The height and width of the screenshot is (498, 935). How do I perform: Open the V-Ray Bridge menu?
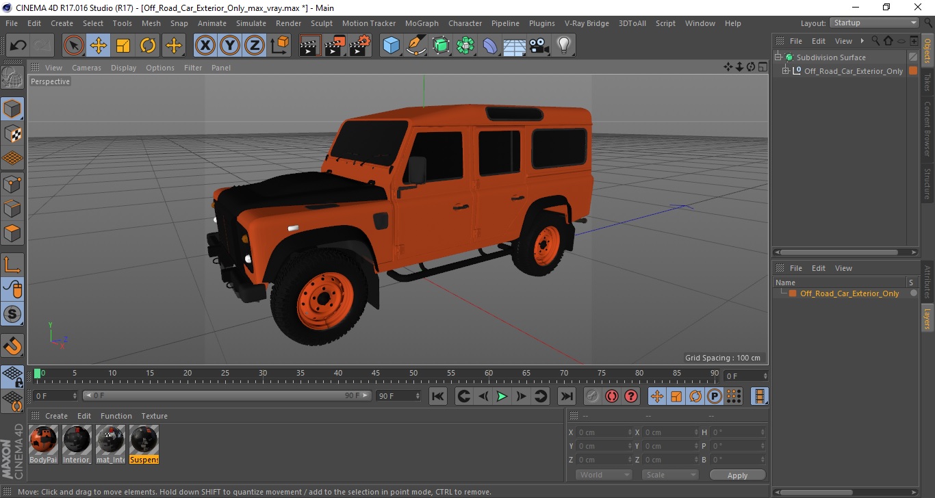(x=587, y=23)
